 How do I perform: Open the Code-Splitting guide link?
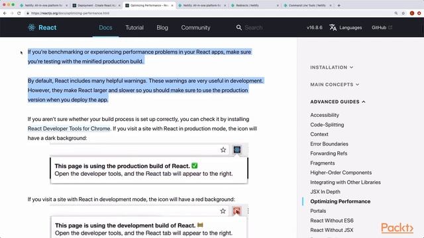(327, 125)
